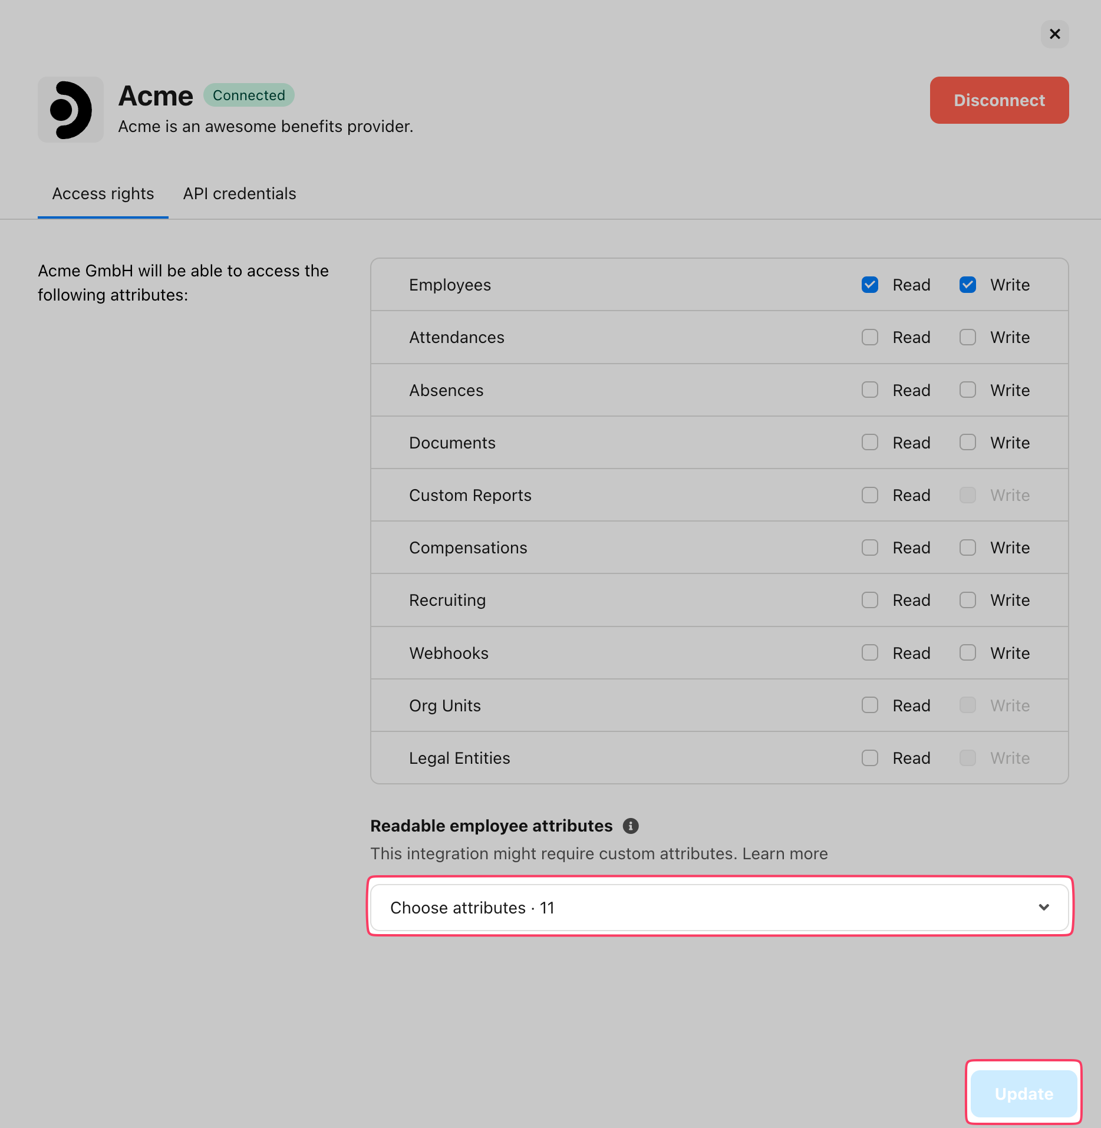Check Legal Entities Read checkbox
The height and width of the screenshot is (1128, 1101).
(x=869, y=757)
